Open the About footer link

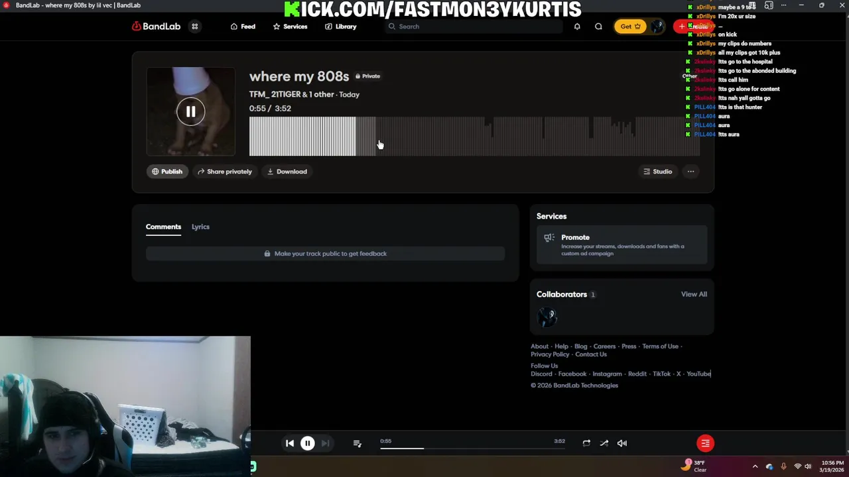click(539, 346)
